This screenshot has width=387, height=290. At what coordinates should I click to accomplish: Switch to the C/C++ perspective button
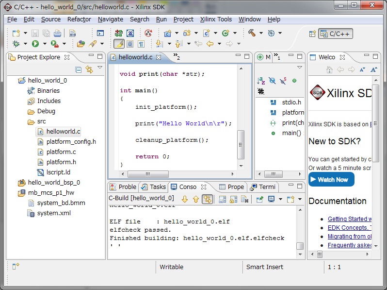coord(336,34)
